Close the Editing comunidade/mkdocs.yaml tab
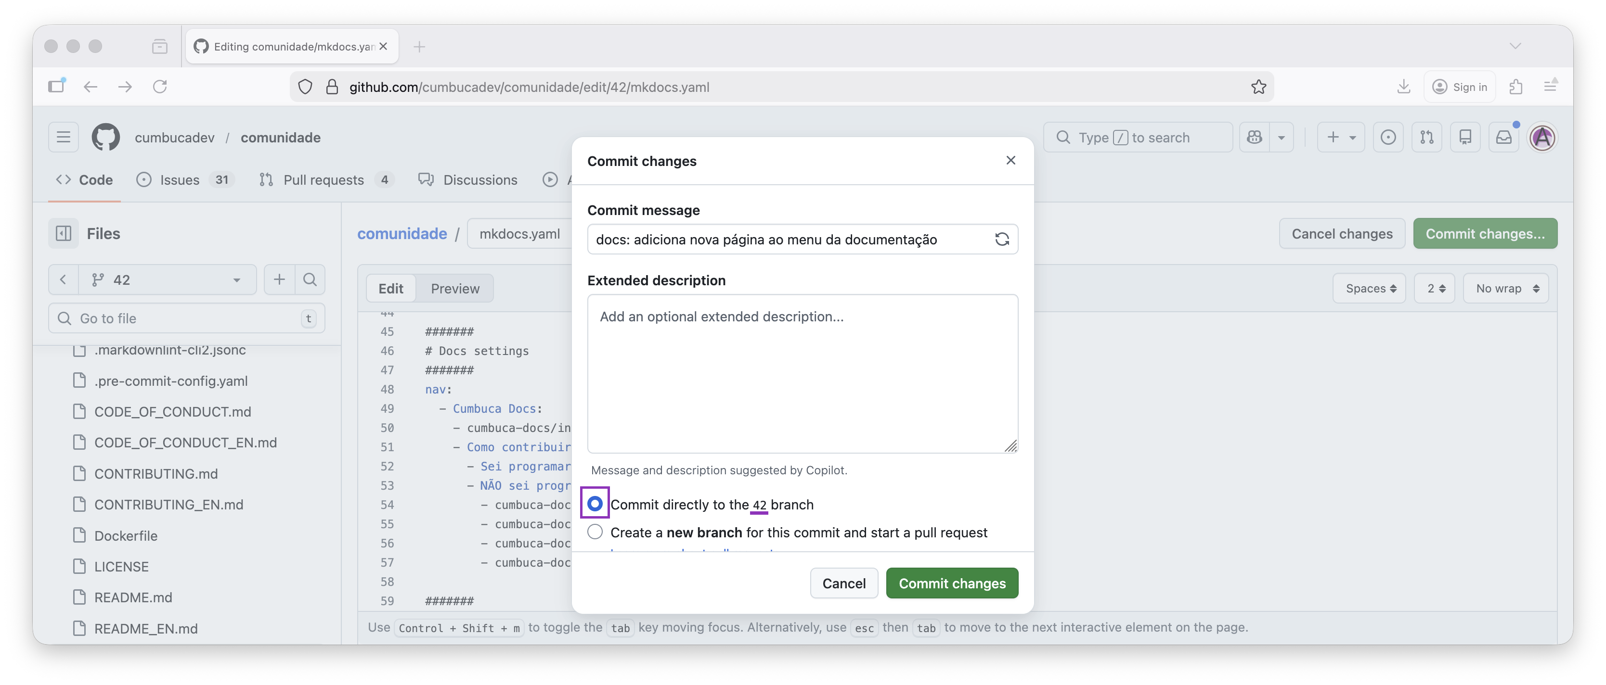Screen dimensions: 1606x685 coord(383,46)
